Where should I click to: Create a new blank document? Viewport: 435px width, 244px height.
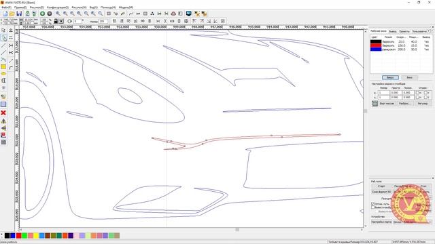(5, 14)
